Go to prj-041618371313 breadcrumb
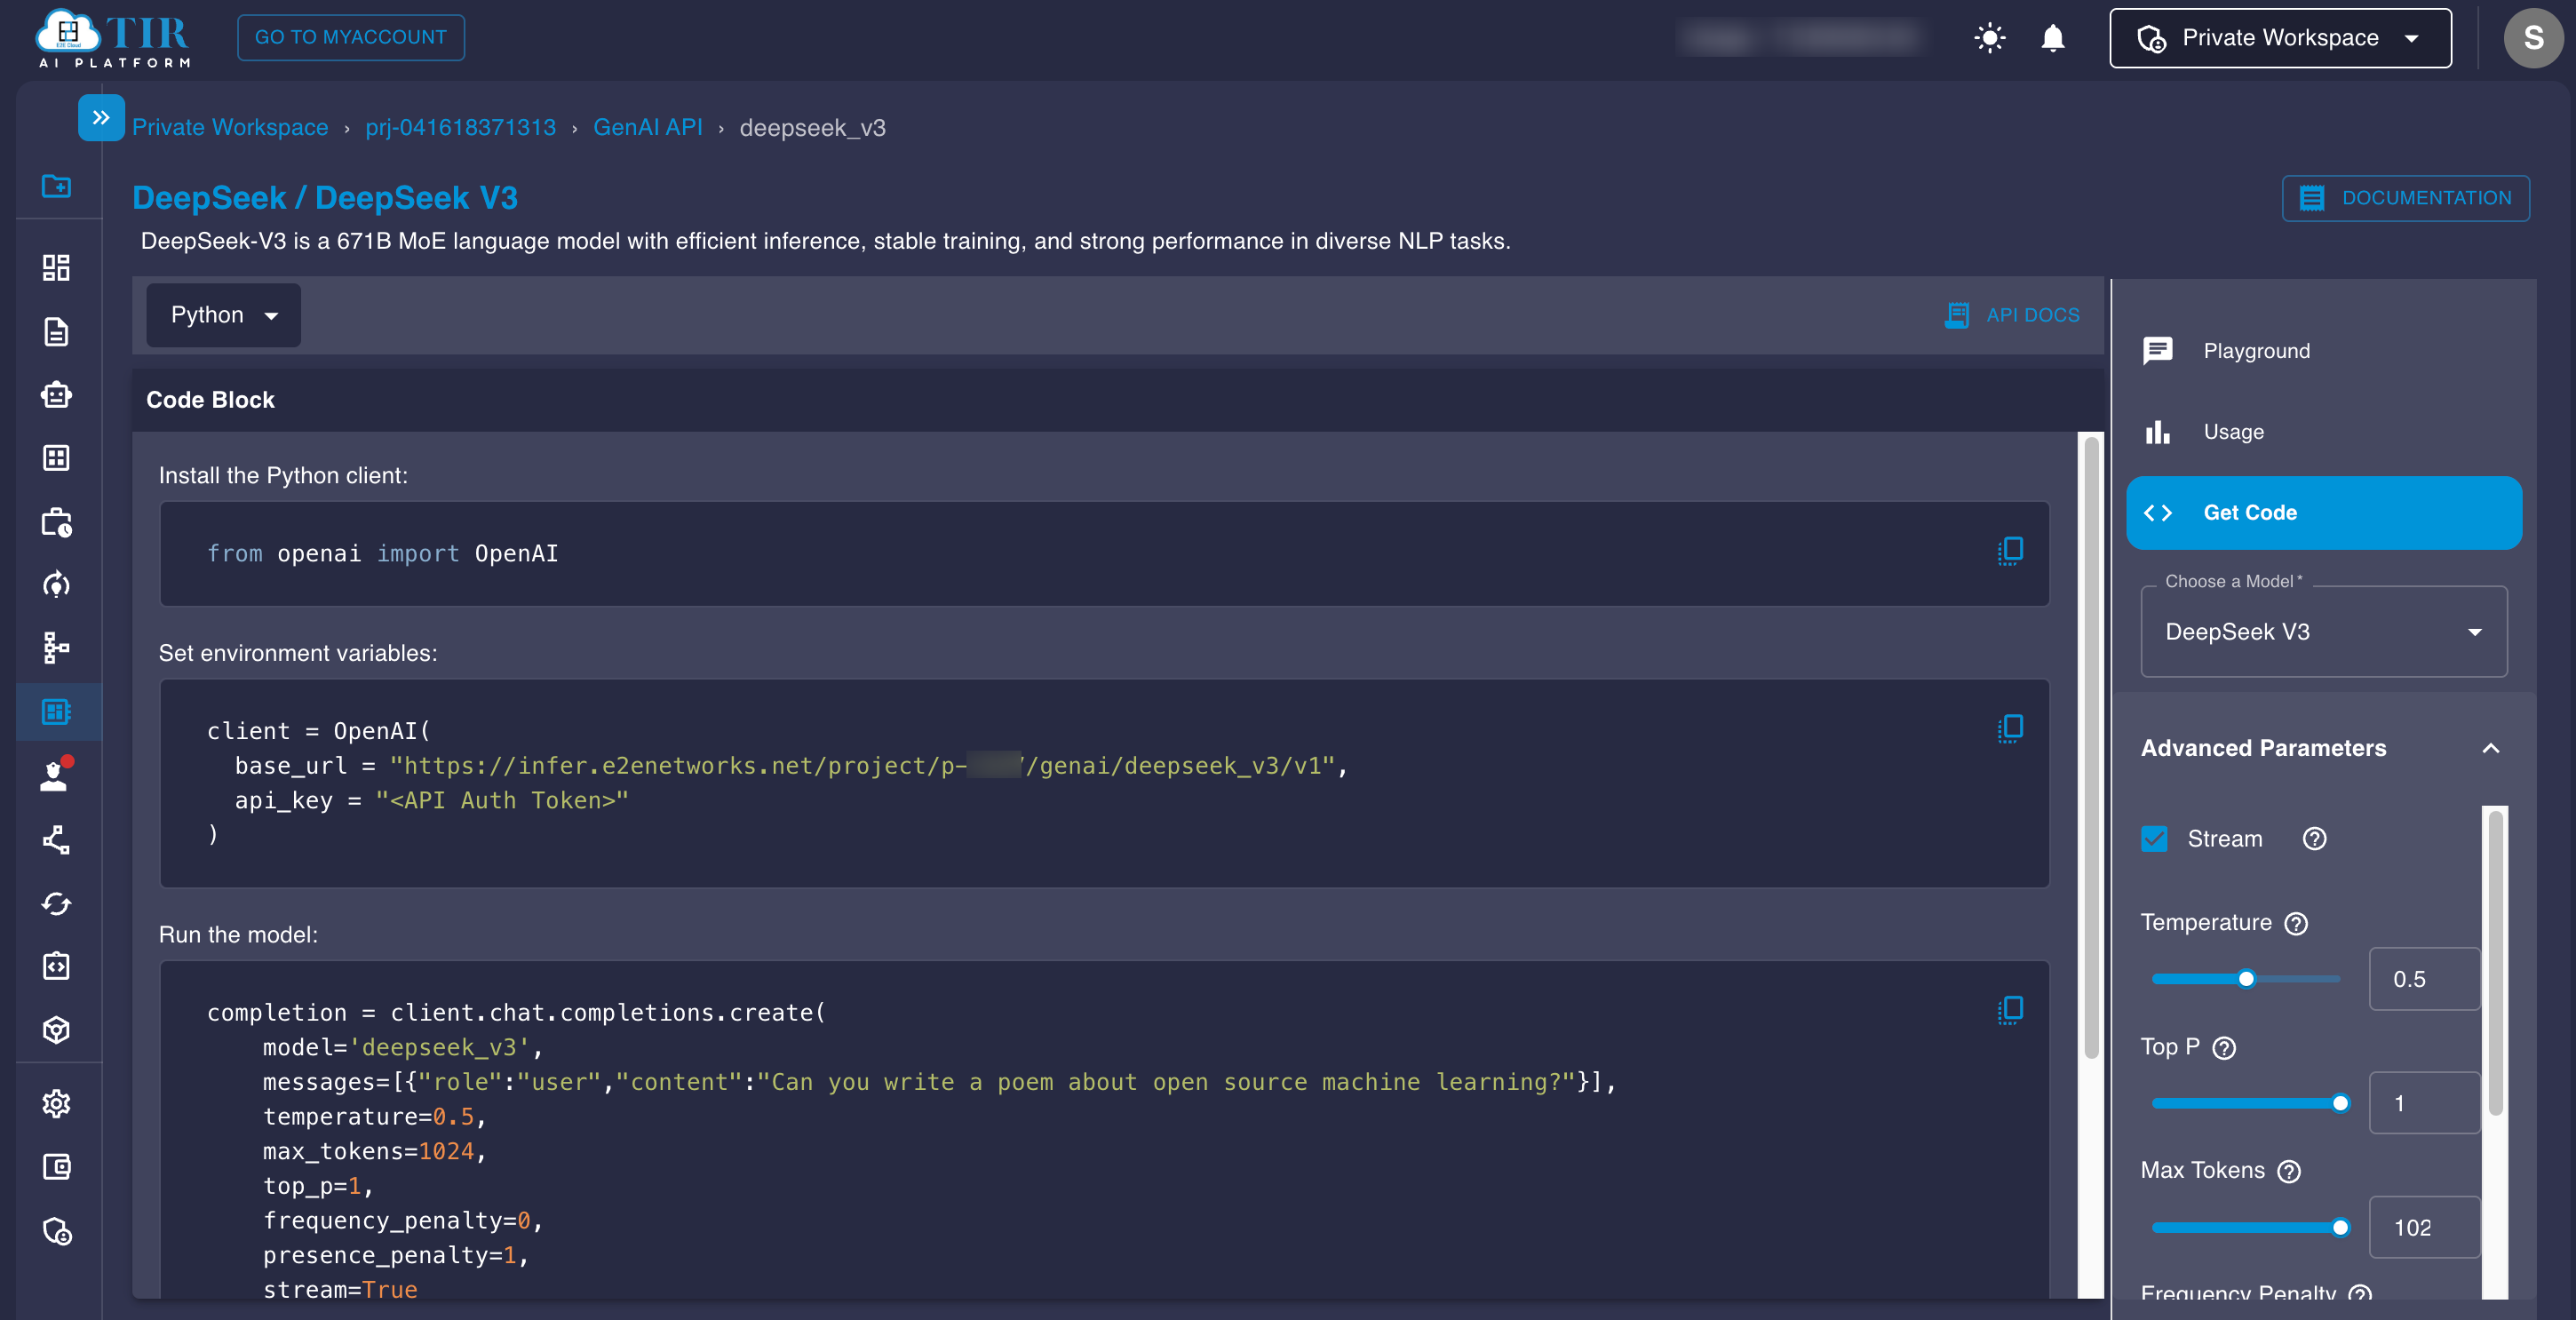This screenshot has width=2576, height=1320. pyautogui.click(x=460, y=128)
